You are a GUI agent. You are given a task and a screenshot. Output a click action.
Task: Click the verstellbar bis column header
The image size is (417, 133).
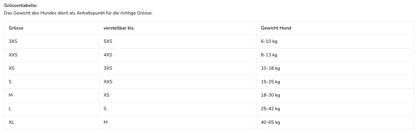click(177, 28)
